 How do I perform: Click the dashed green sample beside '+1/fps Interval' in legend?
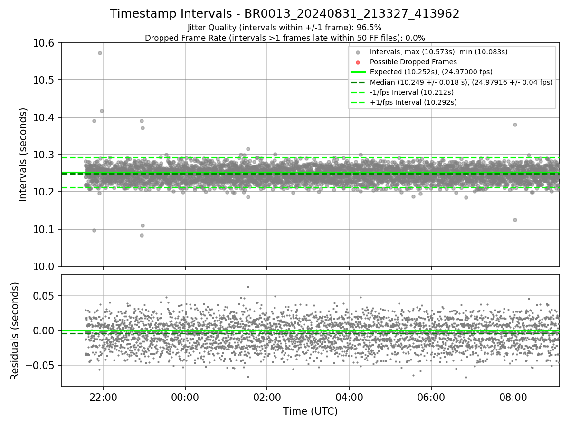358,102
